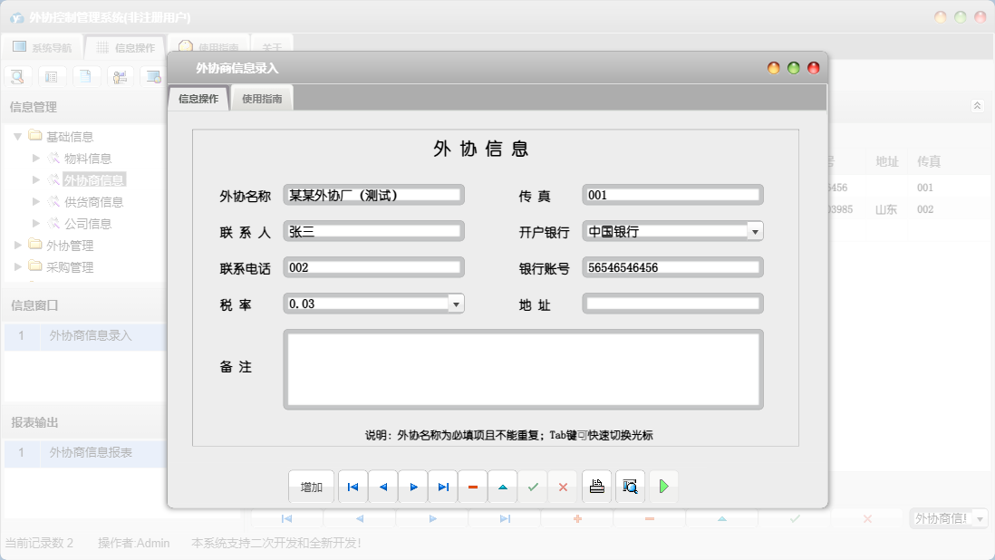Click the empty 地址 input field
The width and height of the screenshot is (995, 560).
point(671,304)
